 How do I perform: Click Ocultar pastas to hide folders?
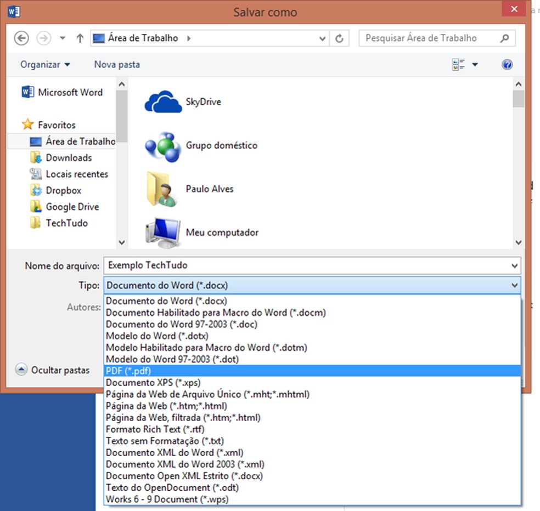tap(53, 370)
